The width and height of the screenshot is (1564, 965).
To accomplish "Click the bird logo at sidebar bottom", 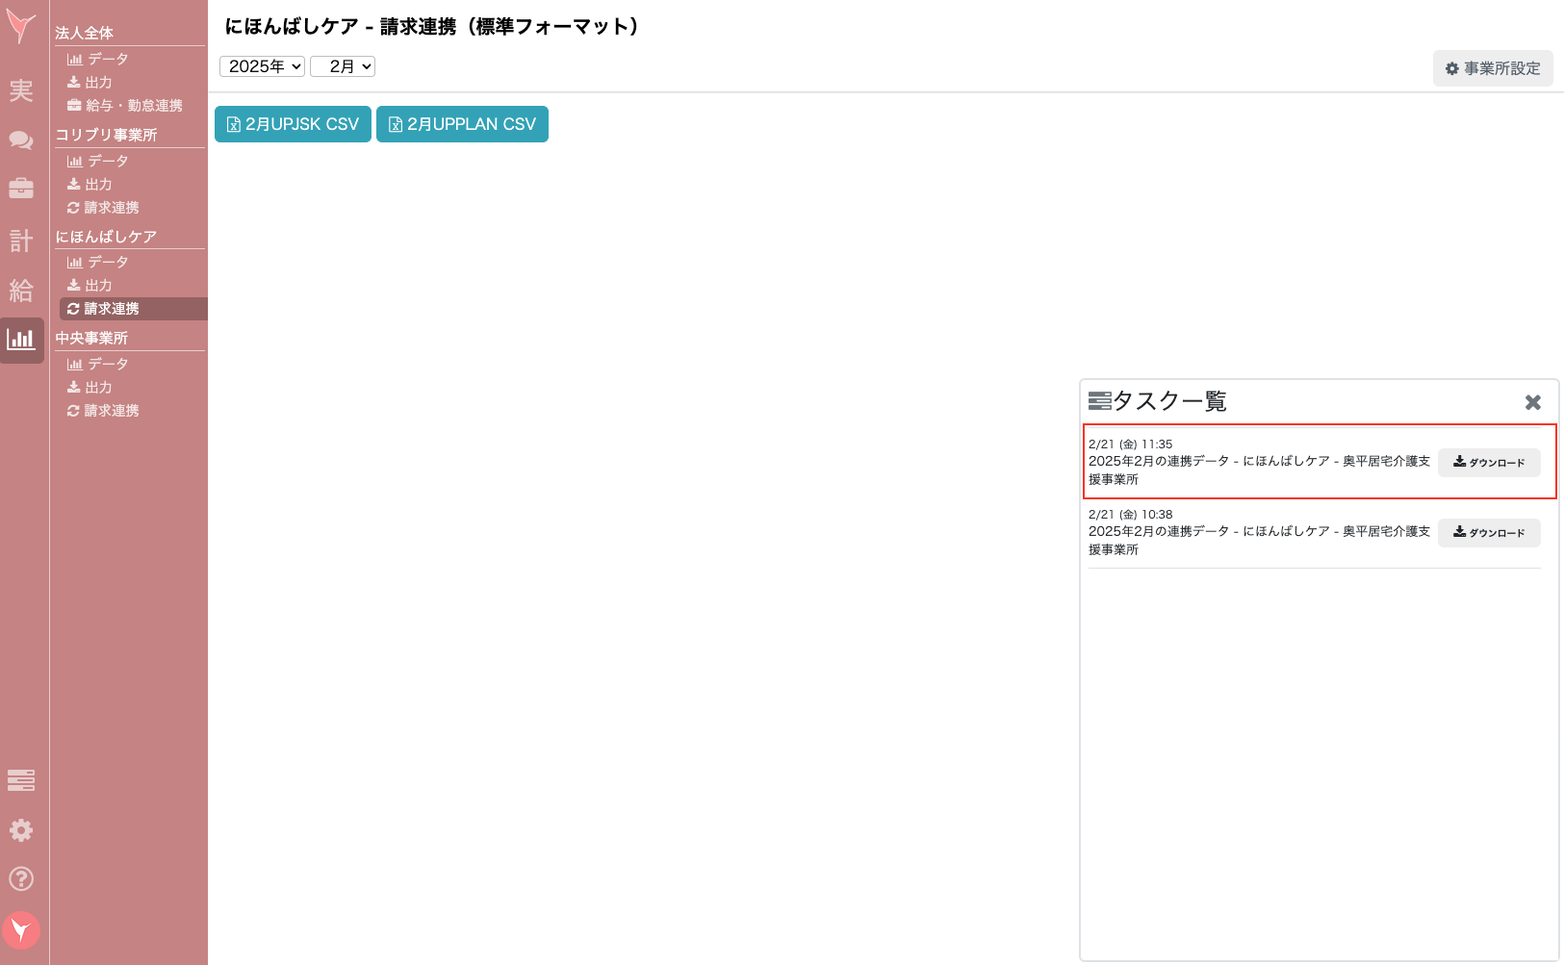I will (21, 929).
